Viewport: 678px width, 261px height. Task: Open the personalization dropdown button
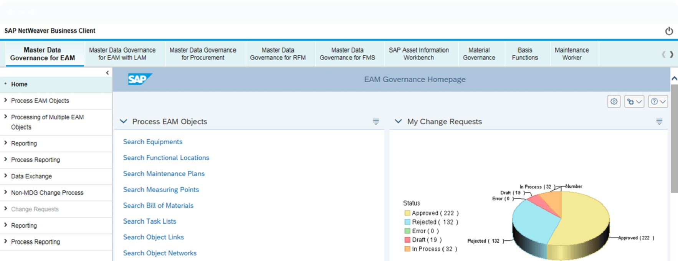(634, 102)
